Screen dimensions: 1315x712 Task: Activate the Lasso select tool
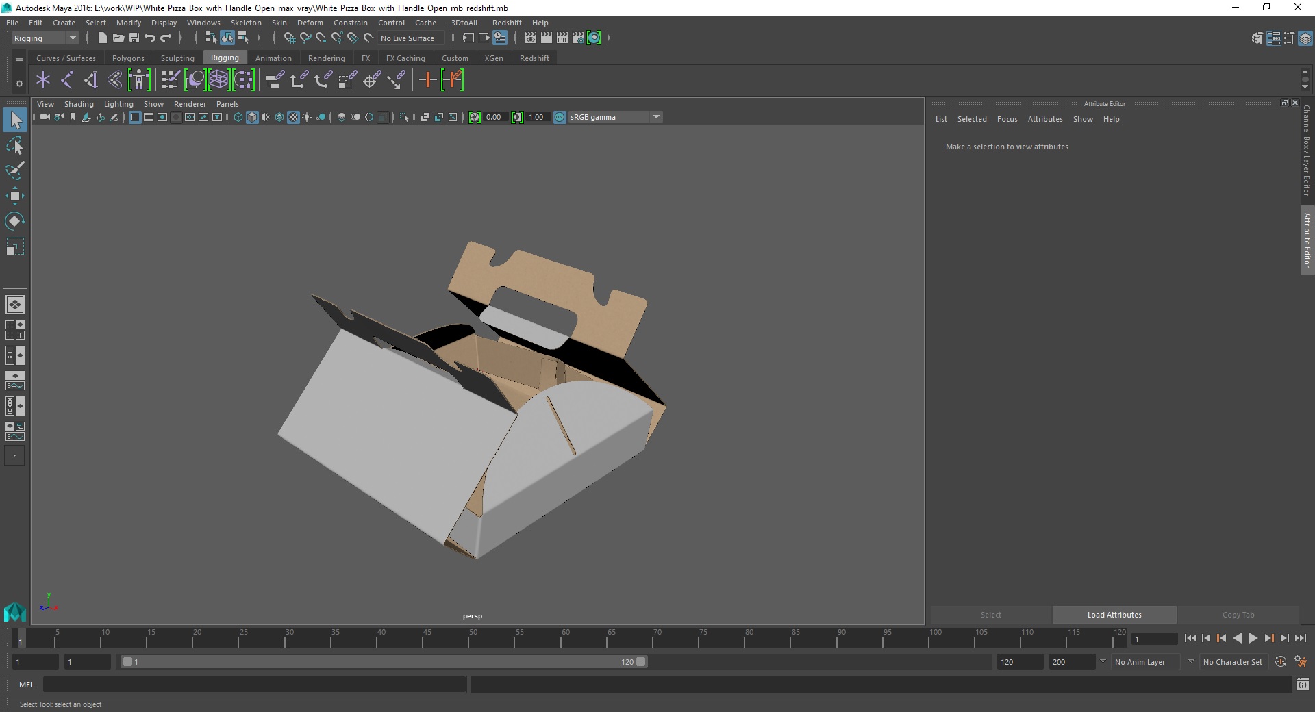point(15,146)
